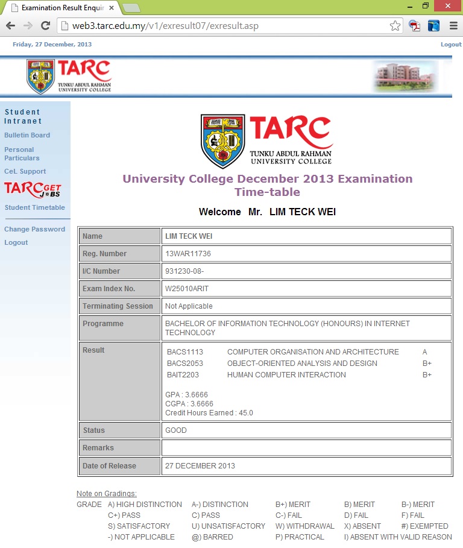
Task: Click the page icon beside the URL
Action: click(65, 26)
